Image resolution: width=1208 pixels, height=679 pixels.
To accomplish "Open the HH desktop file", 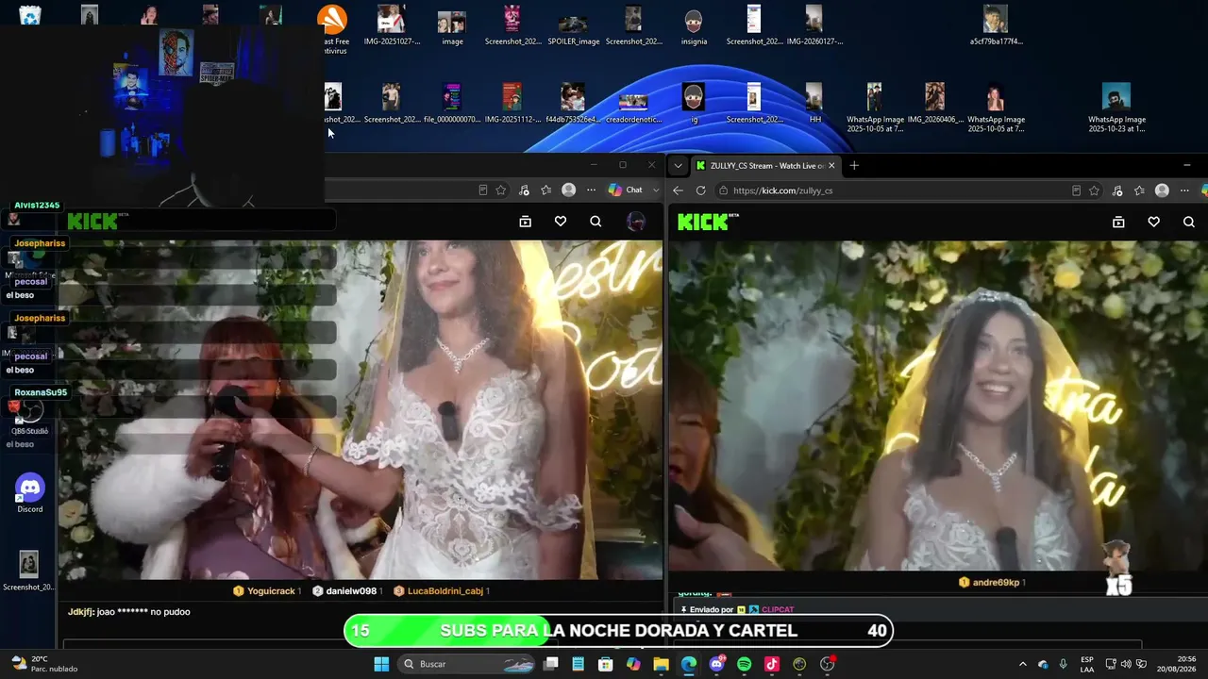I will [x=814, y=104].
